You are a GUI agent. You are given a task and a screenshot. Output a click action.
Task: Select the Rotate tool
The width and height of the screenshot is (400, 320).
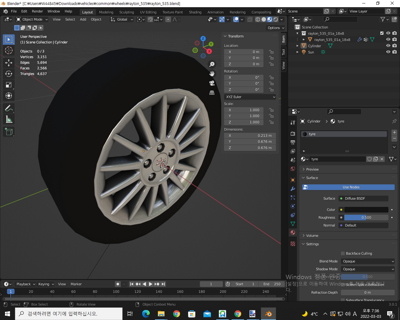point(9,74)
